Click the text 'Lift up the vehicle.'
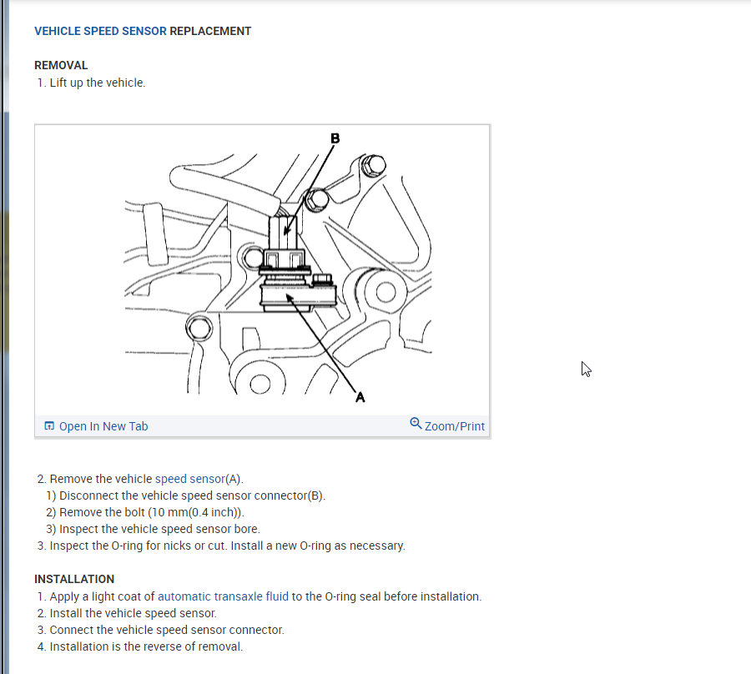Screen dimensions: 751x674 click(98, 83)
